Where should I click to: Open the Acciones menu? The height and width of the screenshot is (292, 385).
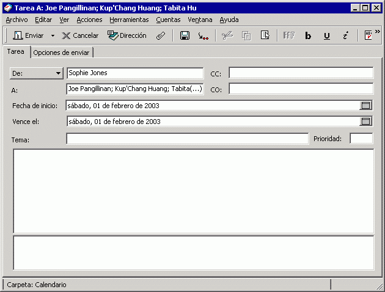(x=89, y=20)
